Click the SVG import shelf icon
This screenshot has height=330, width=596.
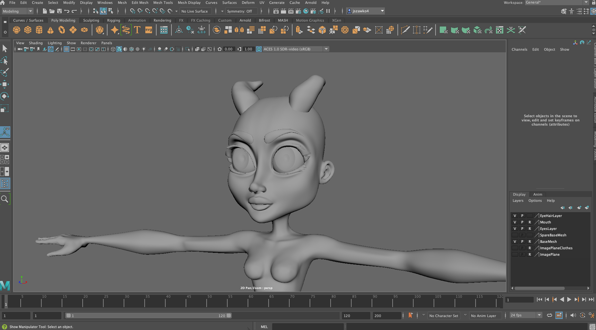point(149,30)
